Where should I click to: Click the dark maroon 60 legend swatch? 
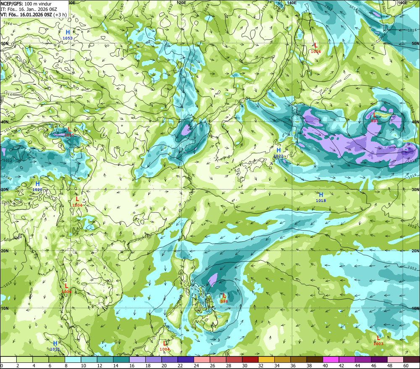[412, 359]
